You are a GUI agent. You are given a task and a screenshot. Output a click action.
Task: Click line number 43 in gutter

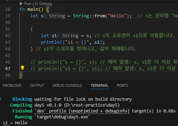click(x=8, y=42)
